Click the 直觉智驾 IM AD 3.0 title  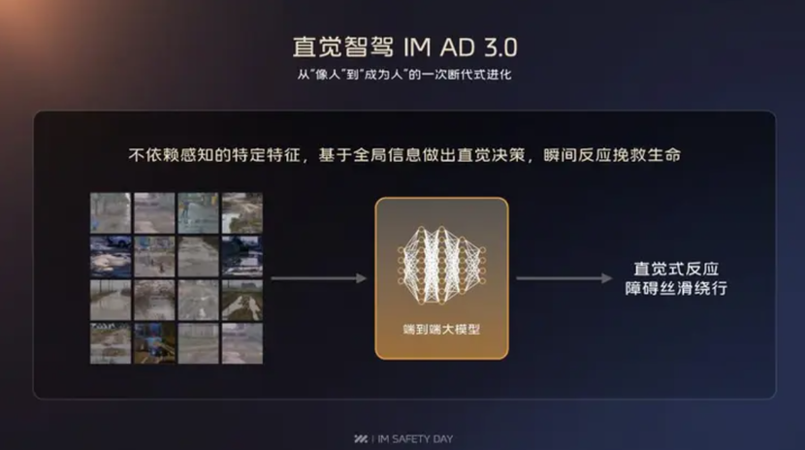tap(405, 48)
